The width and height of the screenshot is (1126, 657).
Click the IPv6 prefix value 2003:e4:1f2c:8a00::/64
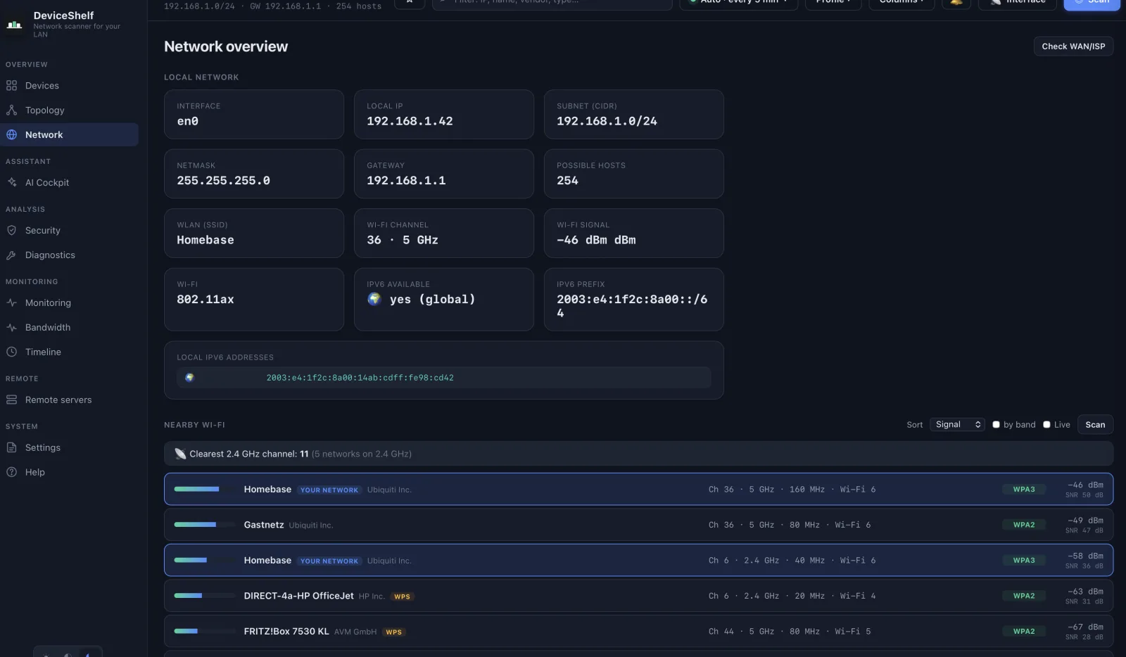[x=632, y=306]
